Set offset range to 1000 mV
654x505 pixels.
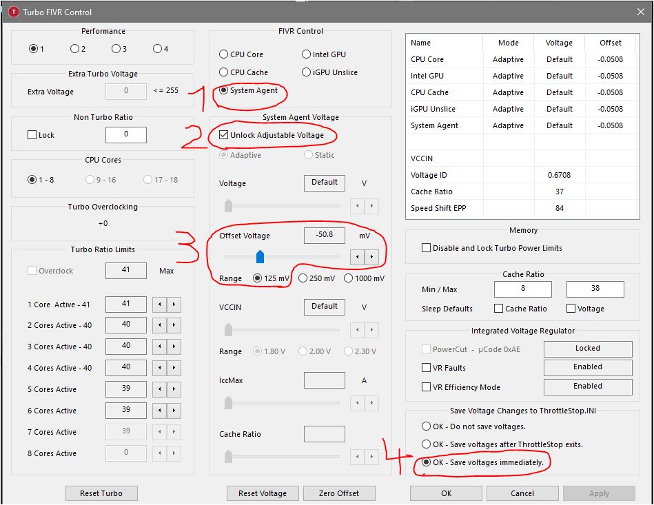coord(364,278)
